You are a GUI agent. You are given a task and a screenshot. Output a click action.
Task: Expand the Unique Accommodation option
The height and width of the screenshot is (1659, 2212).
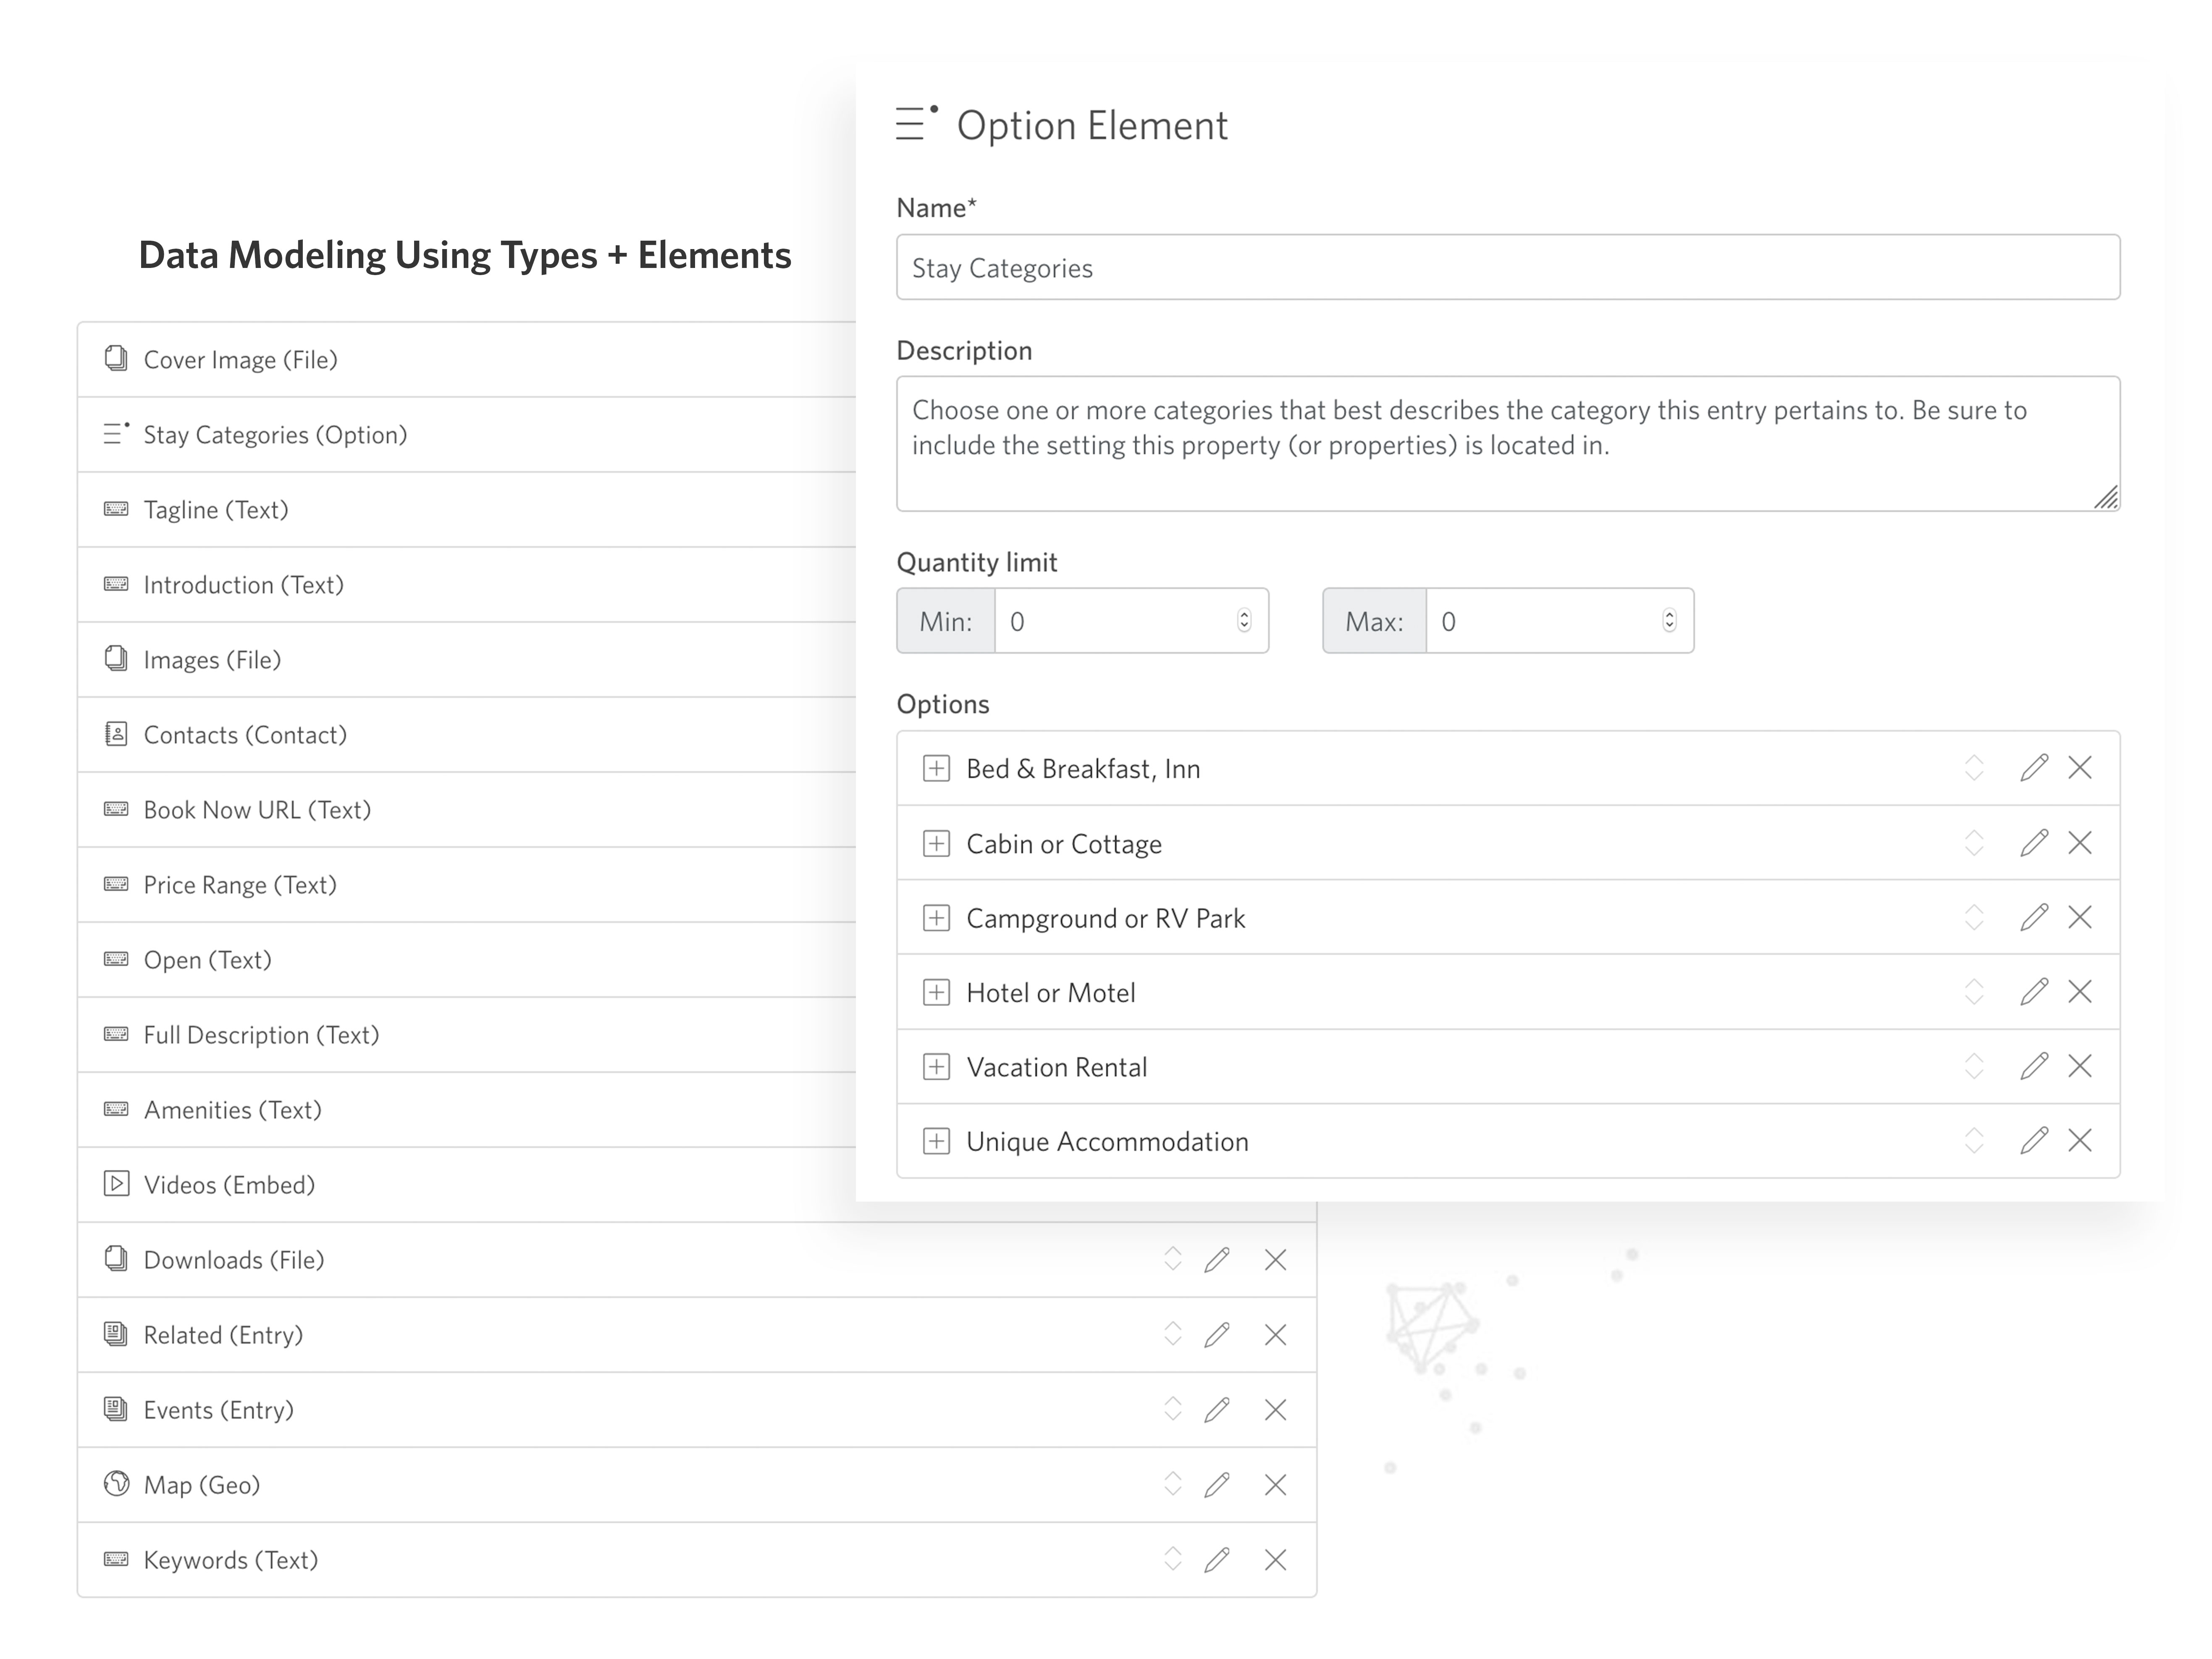point(936,1141)
